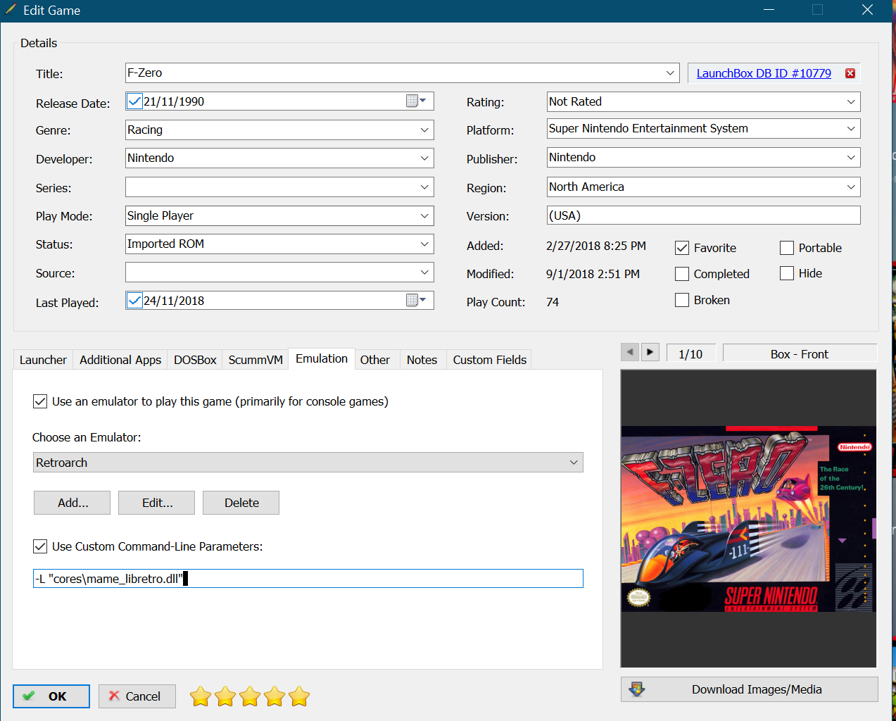Viewport: 896px width, 721px height.
Task: Go to the next image arrow
Action: coord(650,351)
